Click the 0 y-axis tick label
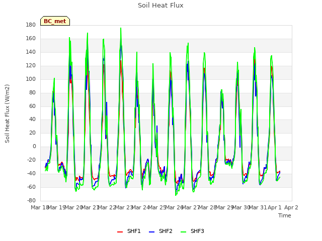322x241 pixels. pyautogui.click(x=34, y=146)
